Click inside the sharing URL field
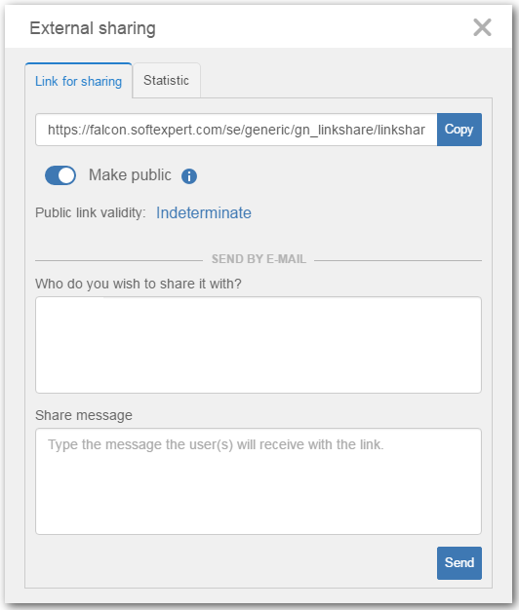 tap(236, 130)
